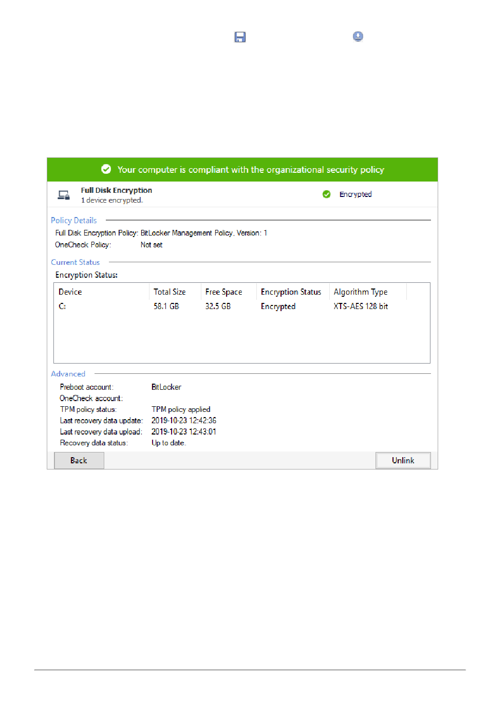488x704 pixels.
Task: Click the Encrypted status label beside green check
Action: pos(355,194)
